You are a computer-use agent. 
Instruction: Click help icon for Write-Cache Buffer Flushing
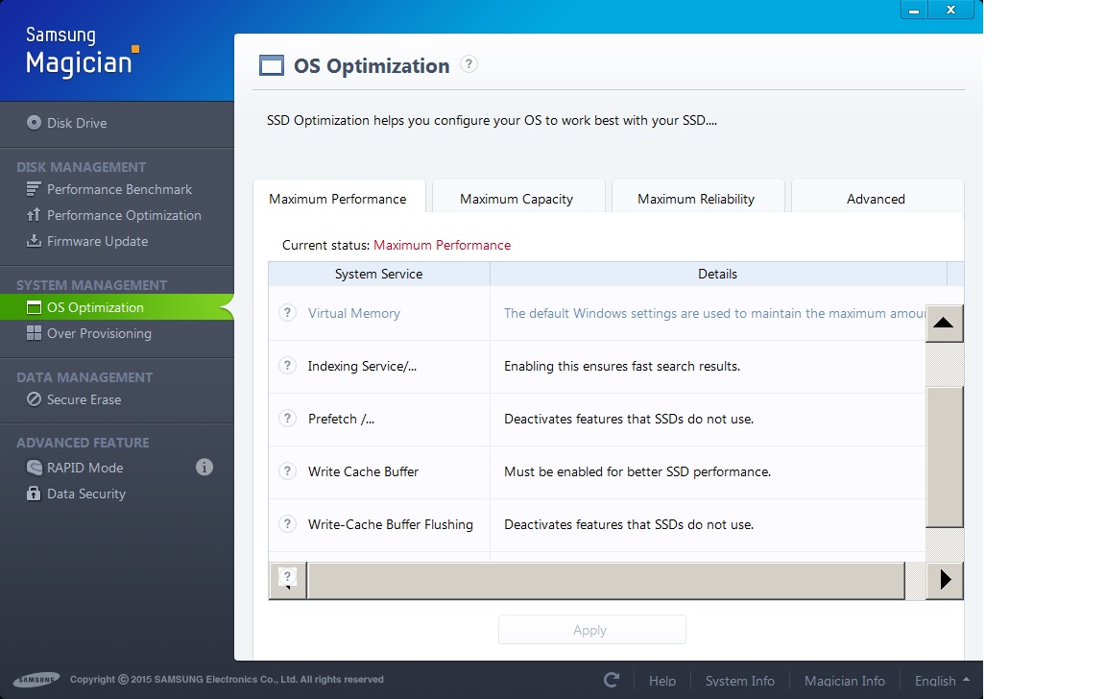pos(287,524)
